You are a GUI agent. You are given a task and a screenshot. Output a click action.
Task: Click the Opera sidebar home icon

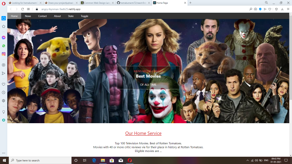4,18
